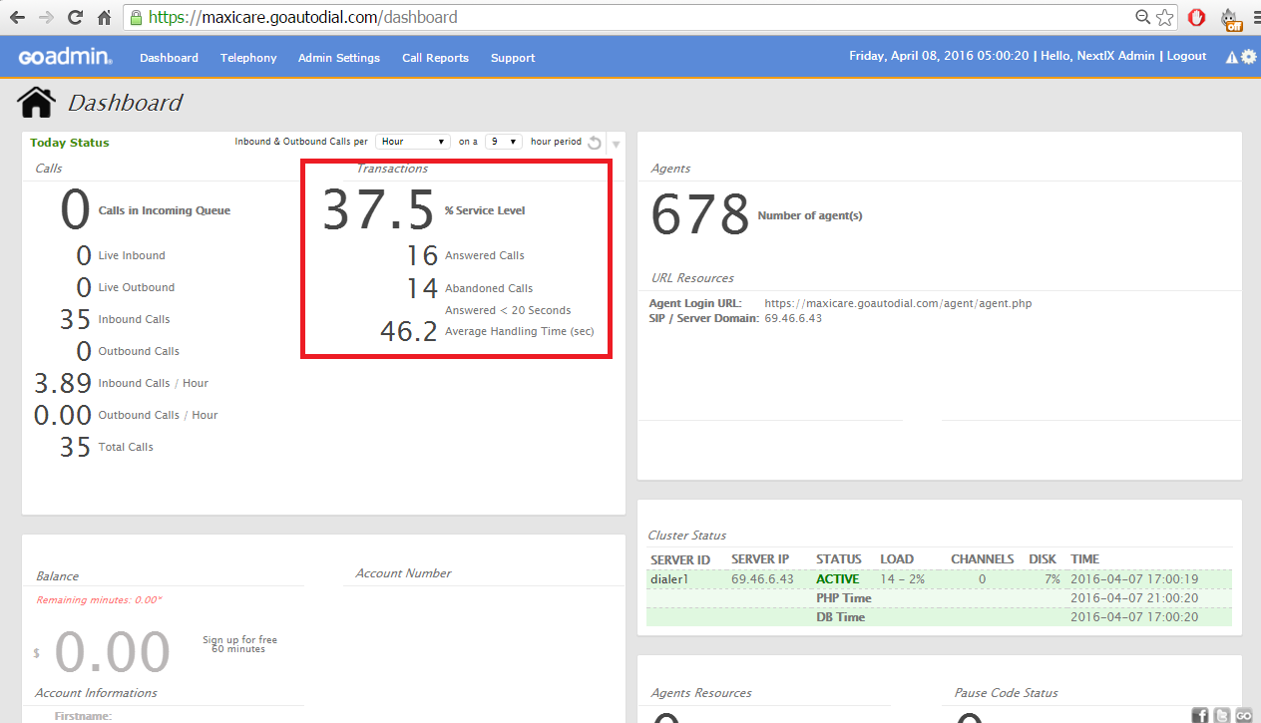The width and height of the screenshot is (1261, 723).
Task: Click the 35 Total Calls figure
Action: point(75,448)
